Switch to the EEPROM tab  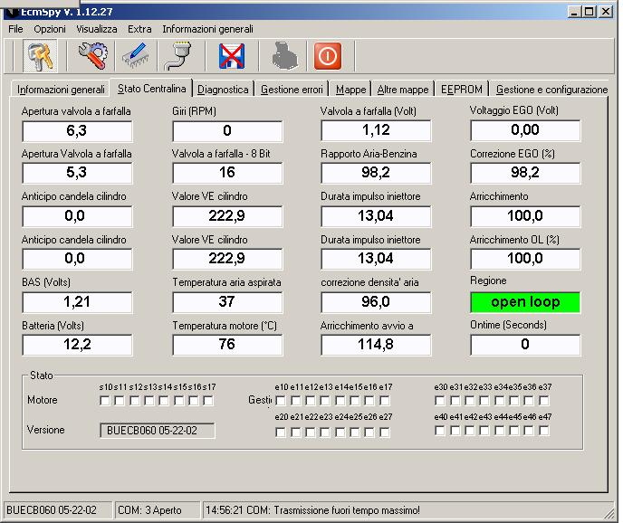click(x=462, y=90)
